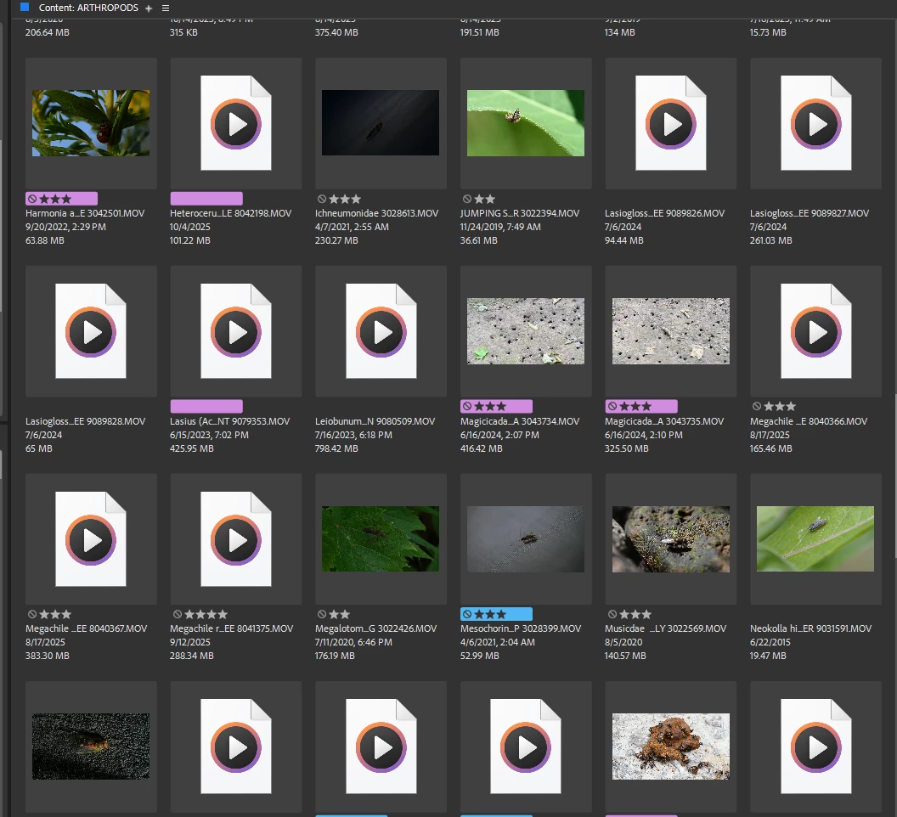Click first star of Musicdae ...LY 3022569.MOV rating

point(624,615)
